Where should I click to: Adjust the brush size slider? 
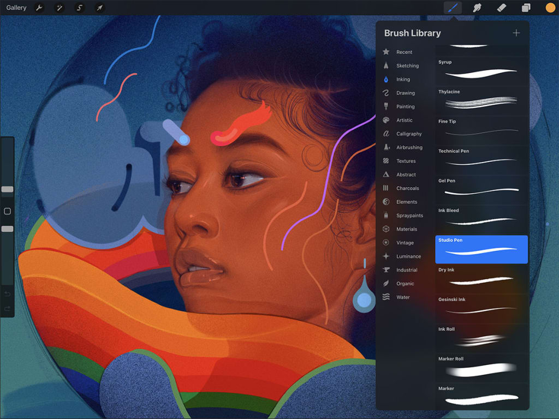click(8, 189)
